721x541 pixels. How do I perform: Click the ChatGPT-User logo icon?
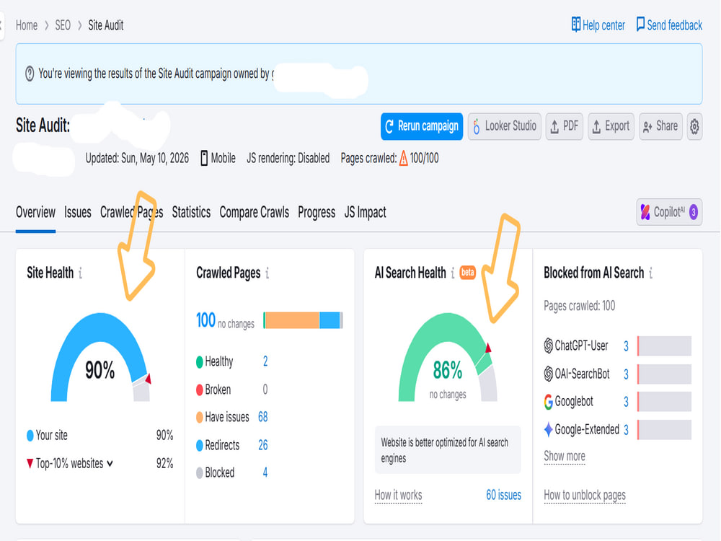coord(548,346)
